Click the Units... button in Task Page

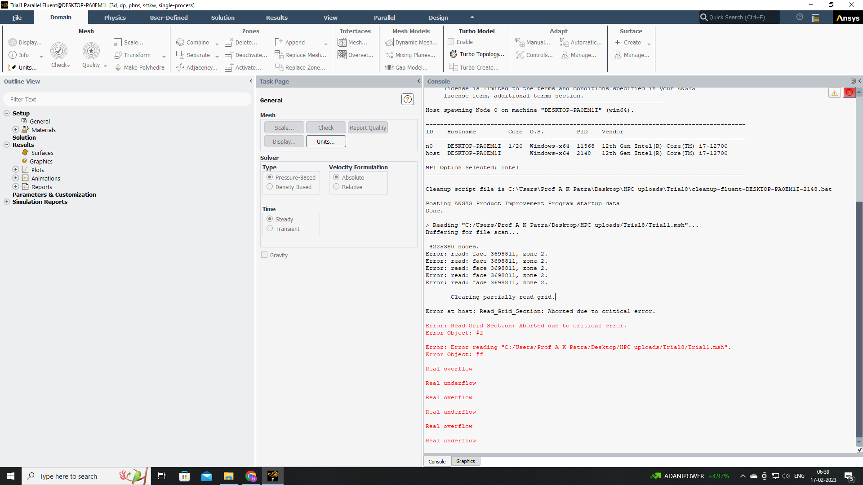[x=325, y=141]
